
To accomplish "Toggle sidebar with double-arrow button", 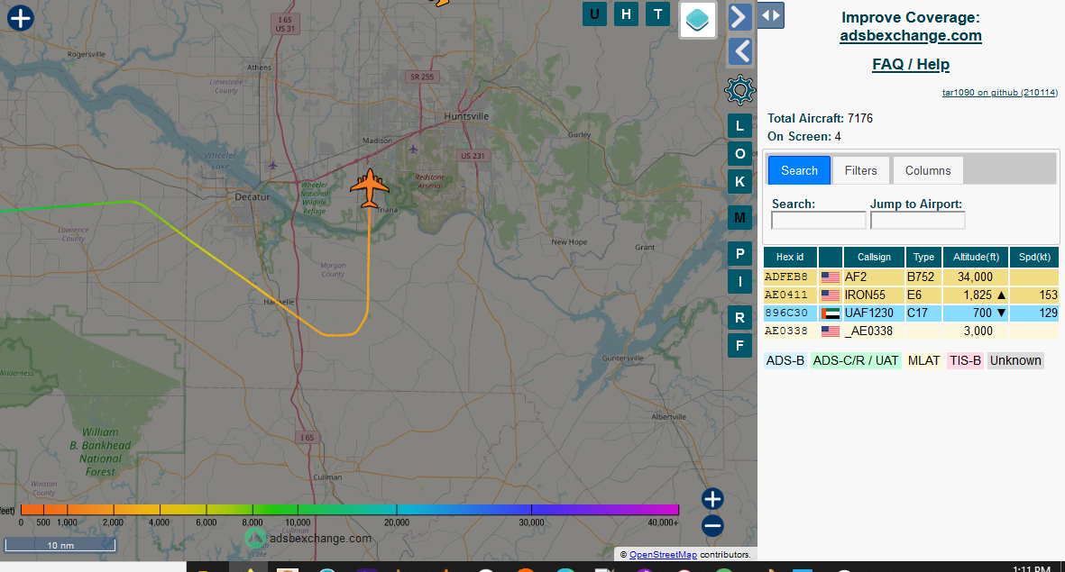I will 771,15.
